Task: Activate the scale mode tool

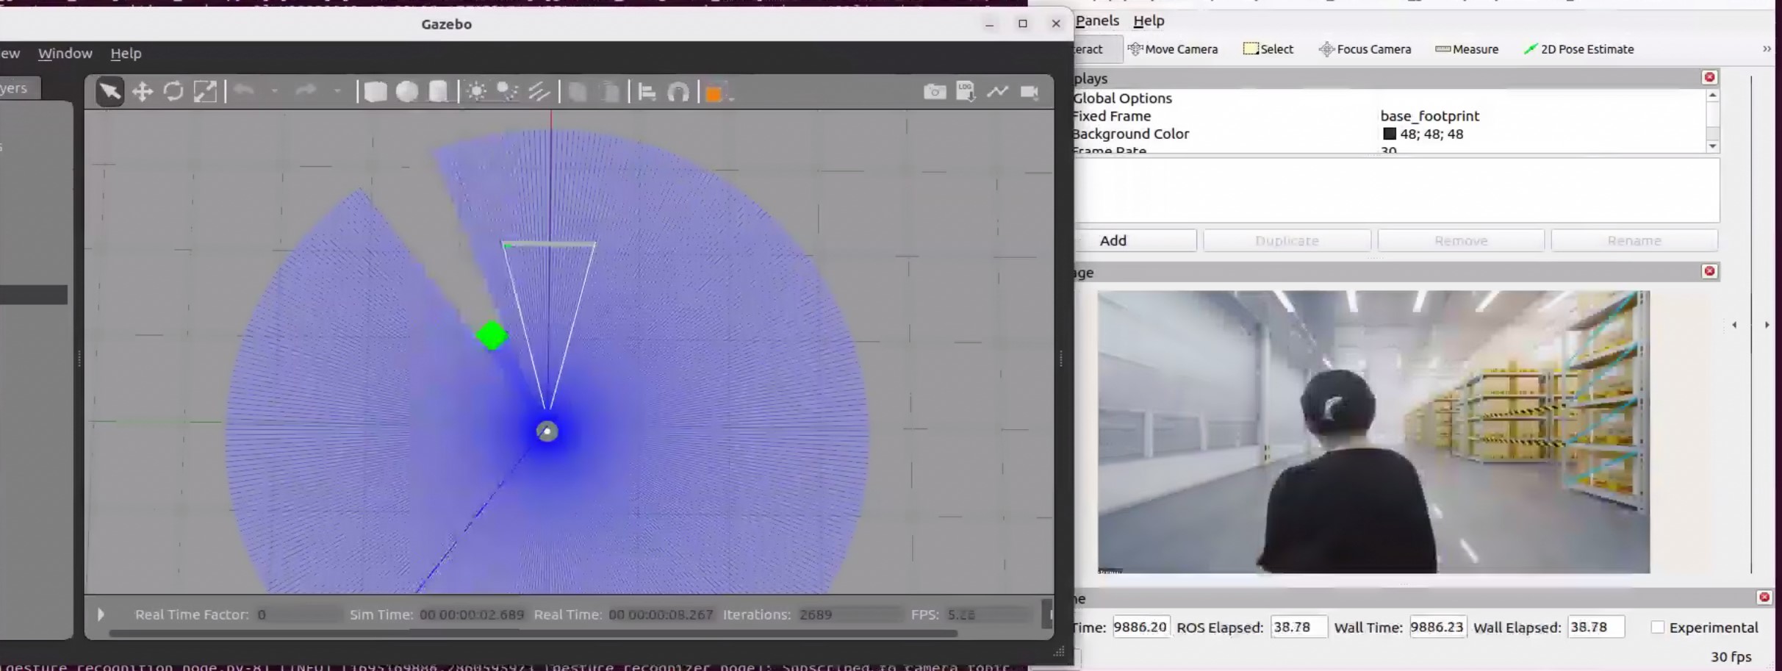Action: click(205, 92)
